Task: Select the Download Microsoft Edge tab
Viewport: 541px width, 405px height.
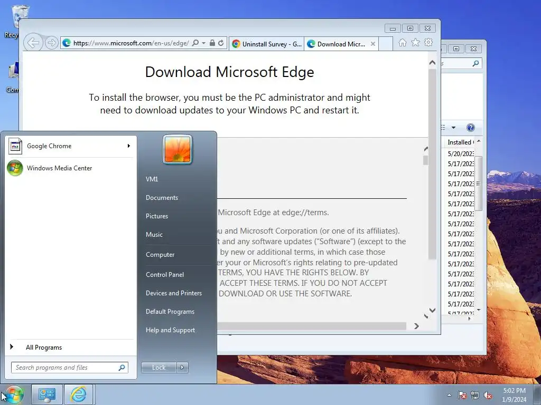Action: tap(337, 44)
